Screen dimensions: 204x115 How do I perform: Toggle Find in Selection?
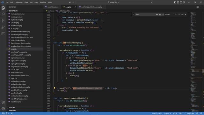pos(182,14)
